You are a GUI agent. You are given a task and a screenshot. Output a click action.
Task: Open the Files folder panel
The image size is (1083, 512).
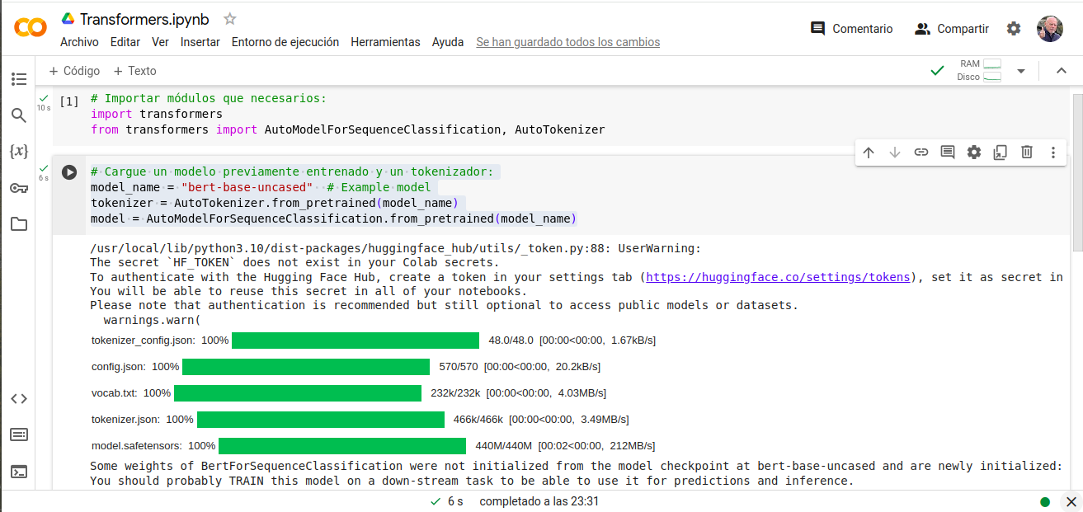[x=18, y=224]
